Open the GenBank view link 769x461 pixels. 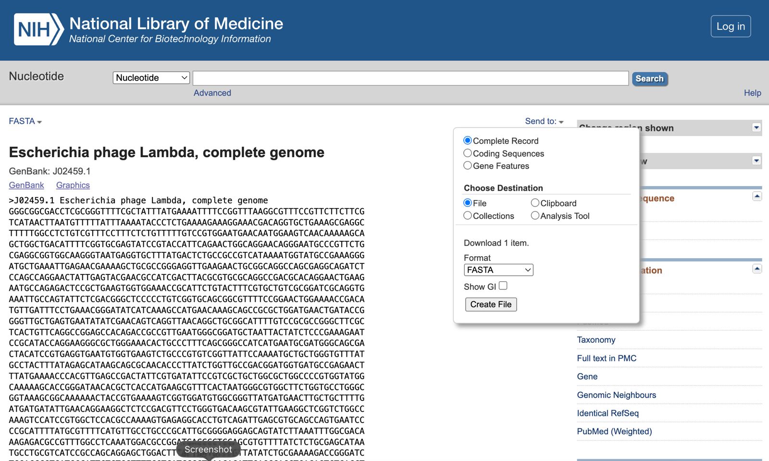tap(26, 185)
